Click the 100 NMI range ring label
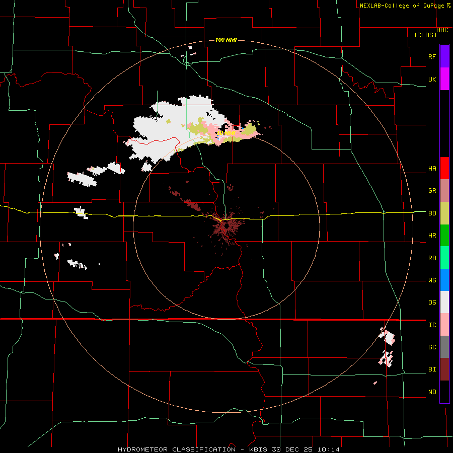 pyautogui.click(x=226, y=40)
